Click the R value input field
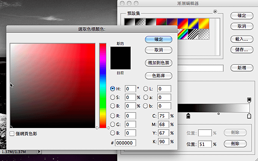This screenshot has width=258, height=161. pos(130,116)
